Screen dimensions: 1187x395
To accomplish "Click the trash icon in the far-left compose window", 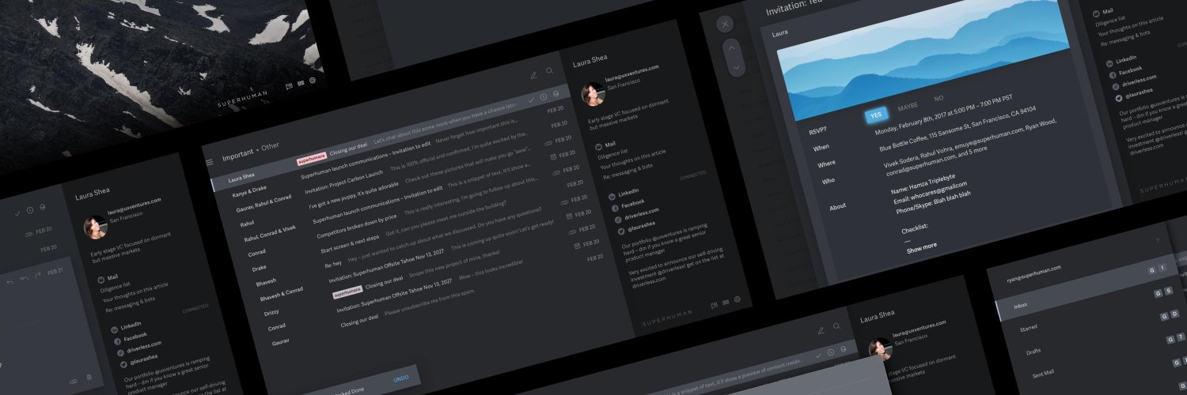I will (89, 378).
